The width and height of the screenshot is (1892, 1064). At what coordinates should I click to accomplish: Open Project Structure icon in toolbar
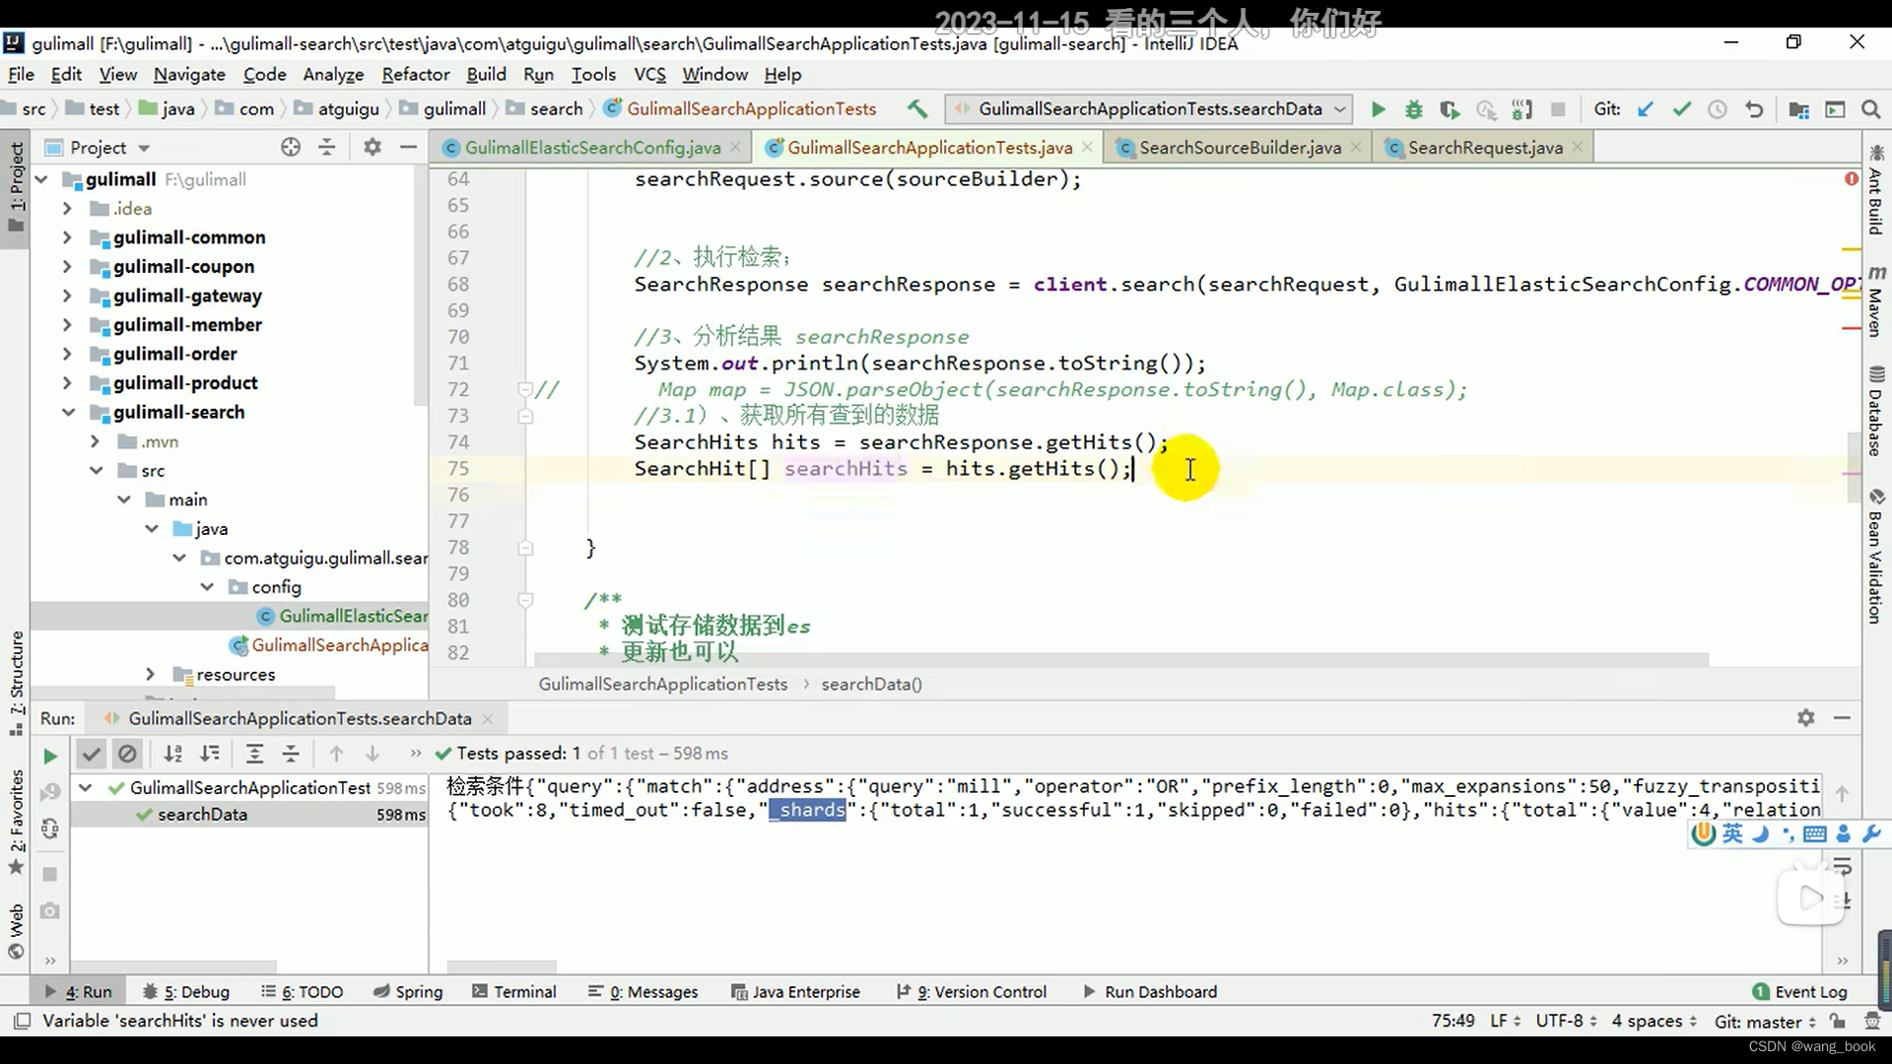click(1798, 109)
